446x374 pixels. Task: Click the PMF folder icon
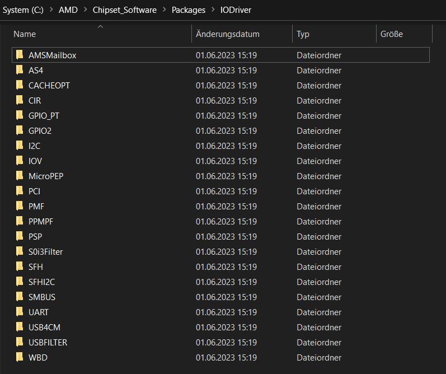[20, 205]
